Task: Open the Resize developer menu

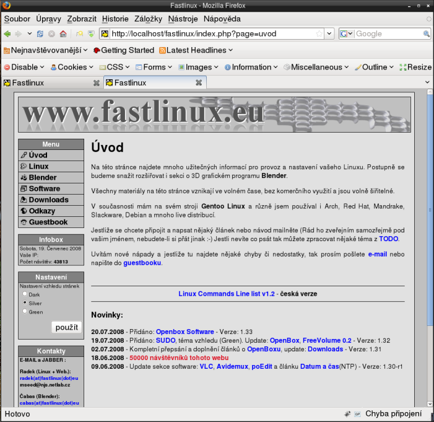Action: pos(415,67)
